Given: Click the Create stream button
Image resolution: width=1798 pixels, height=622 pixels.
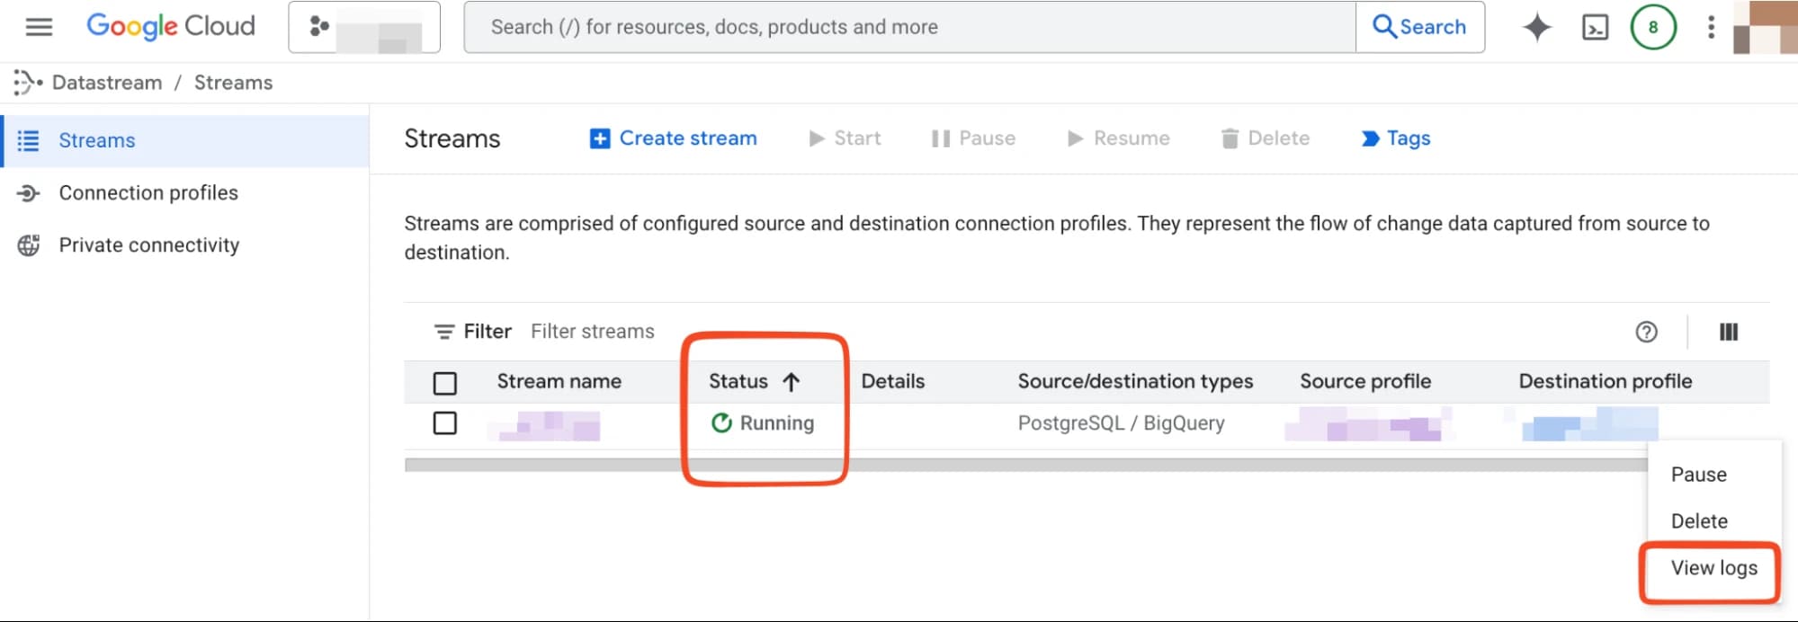Looking at the screenshot, I should click(673, 138).
